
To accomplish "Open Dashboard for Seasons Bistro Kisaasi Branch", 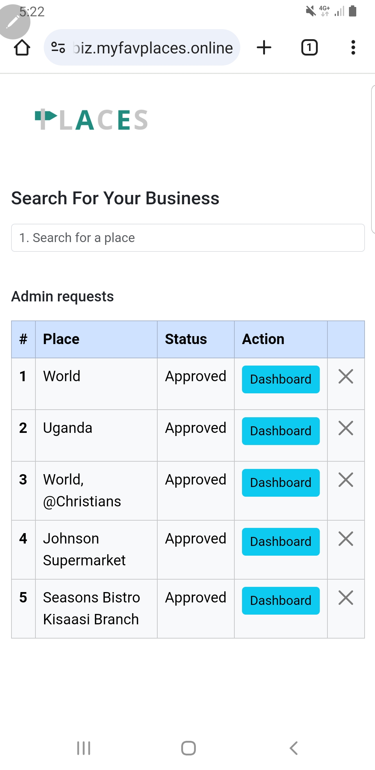I will pos(281,601).
